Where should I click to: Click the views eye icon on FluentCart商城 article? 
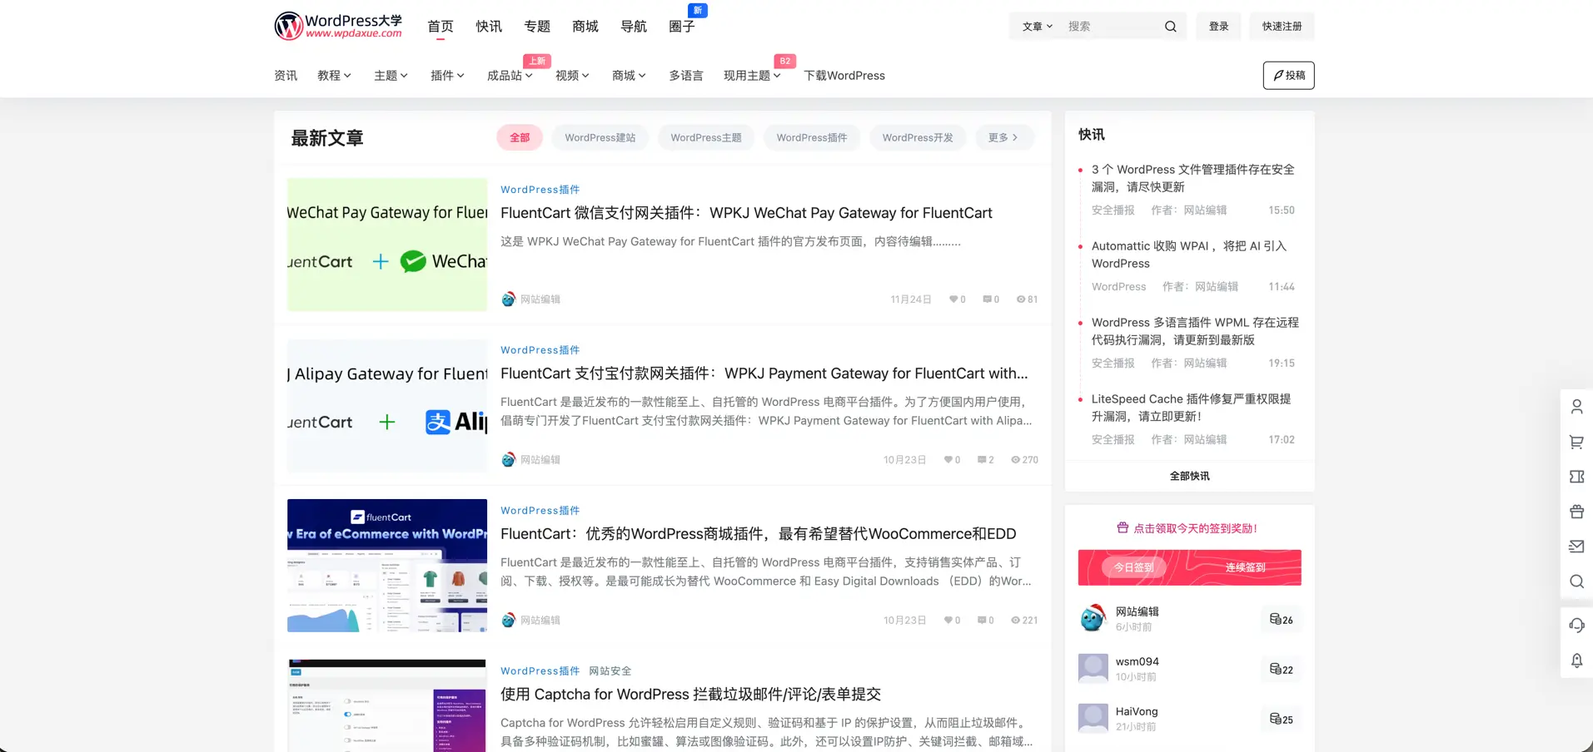pos(1015,621)
